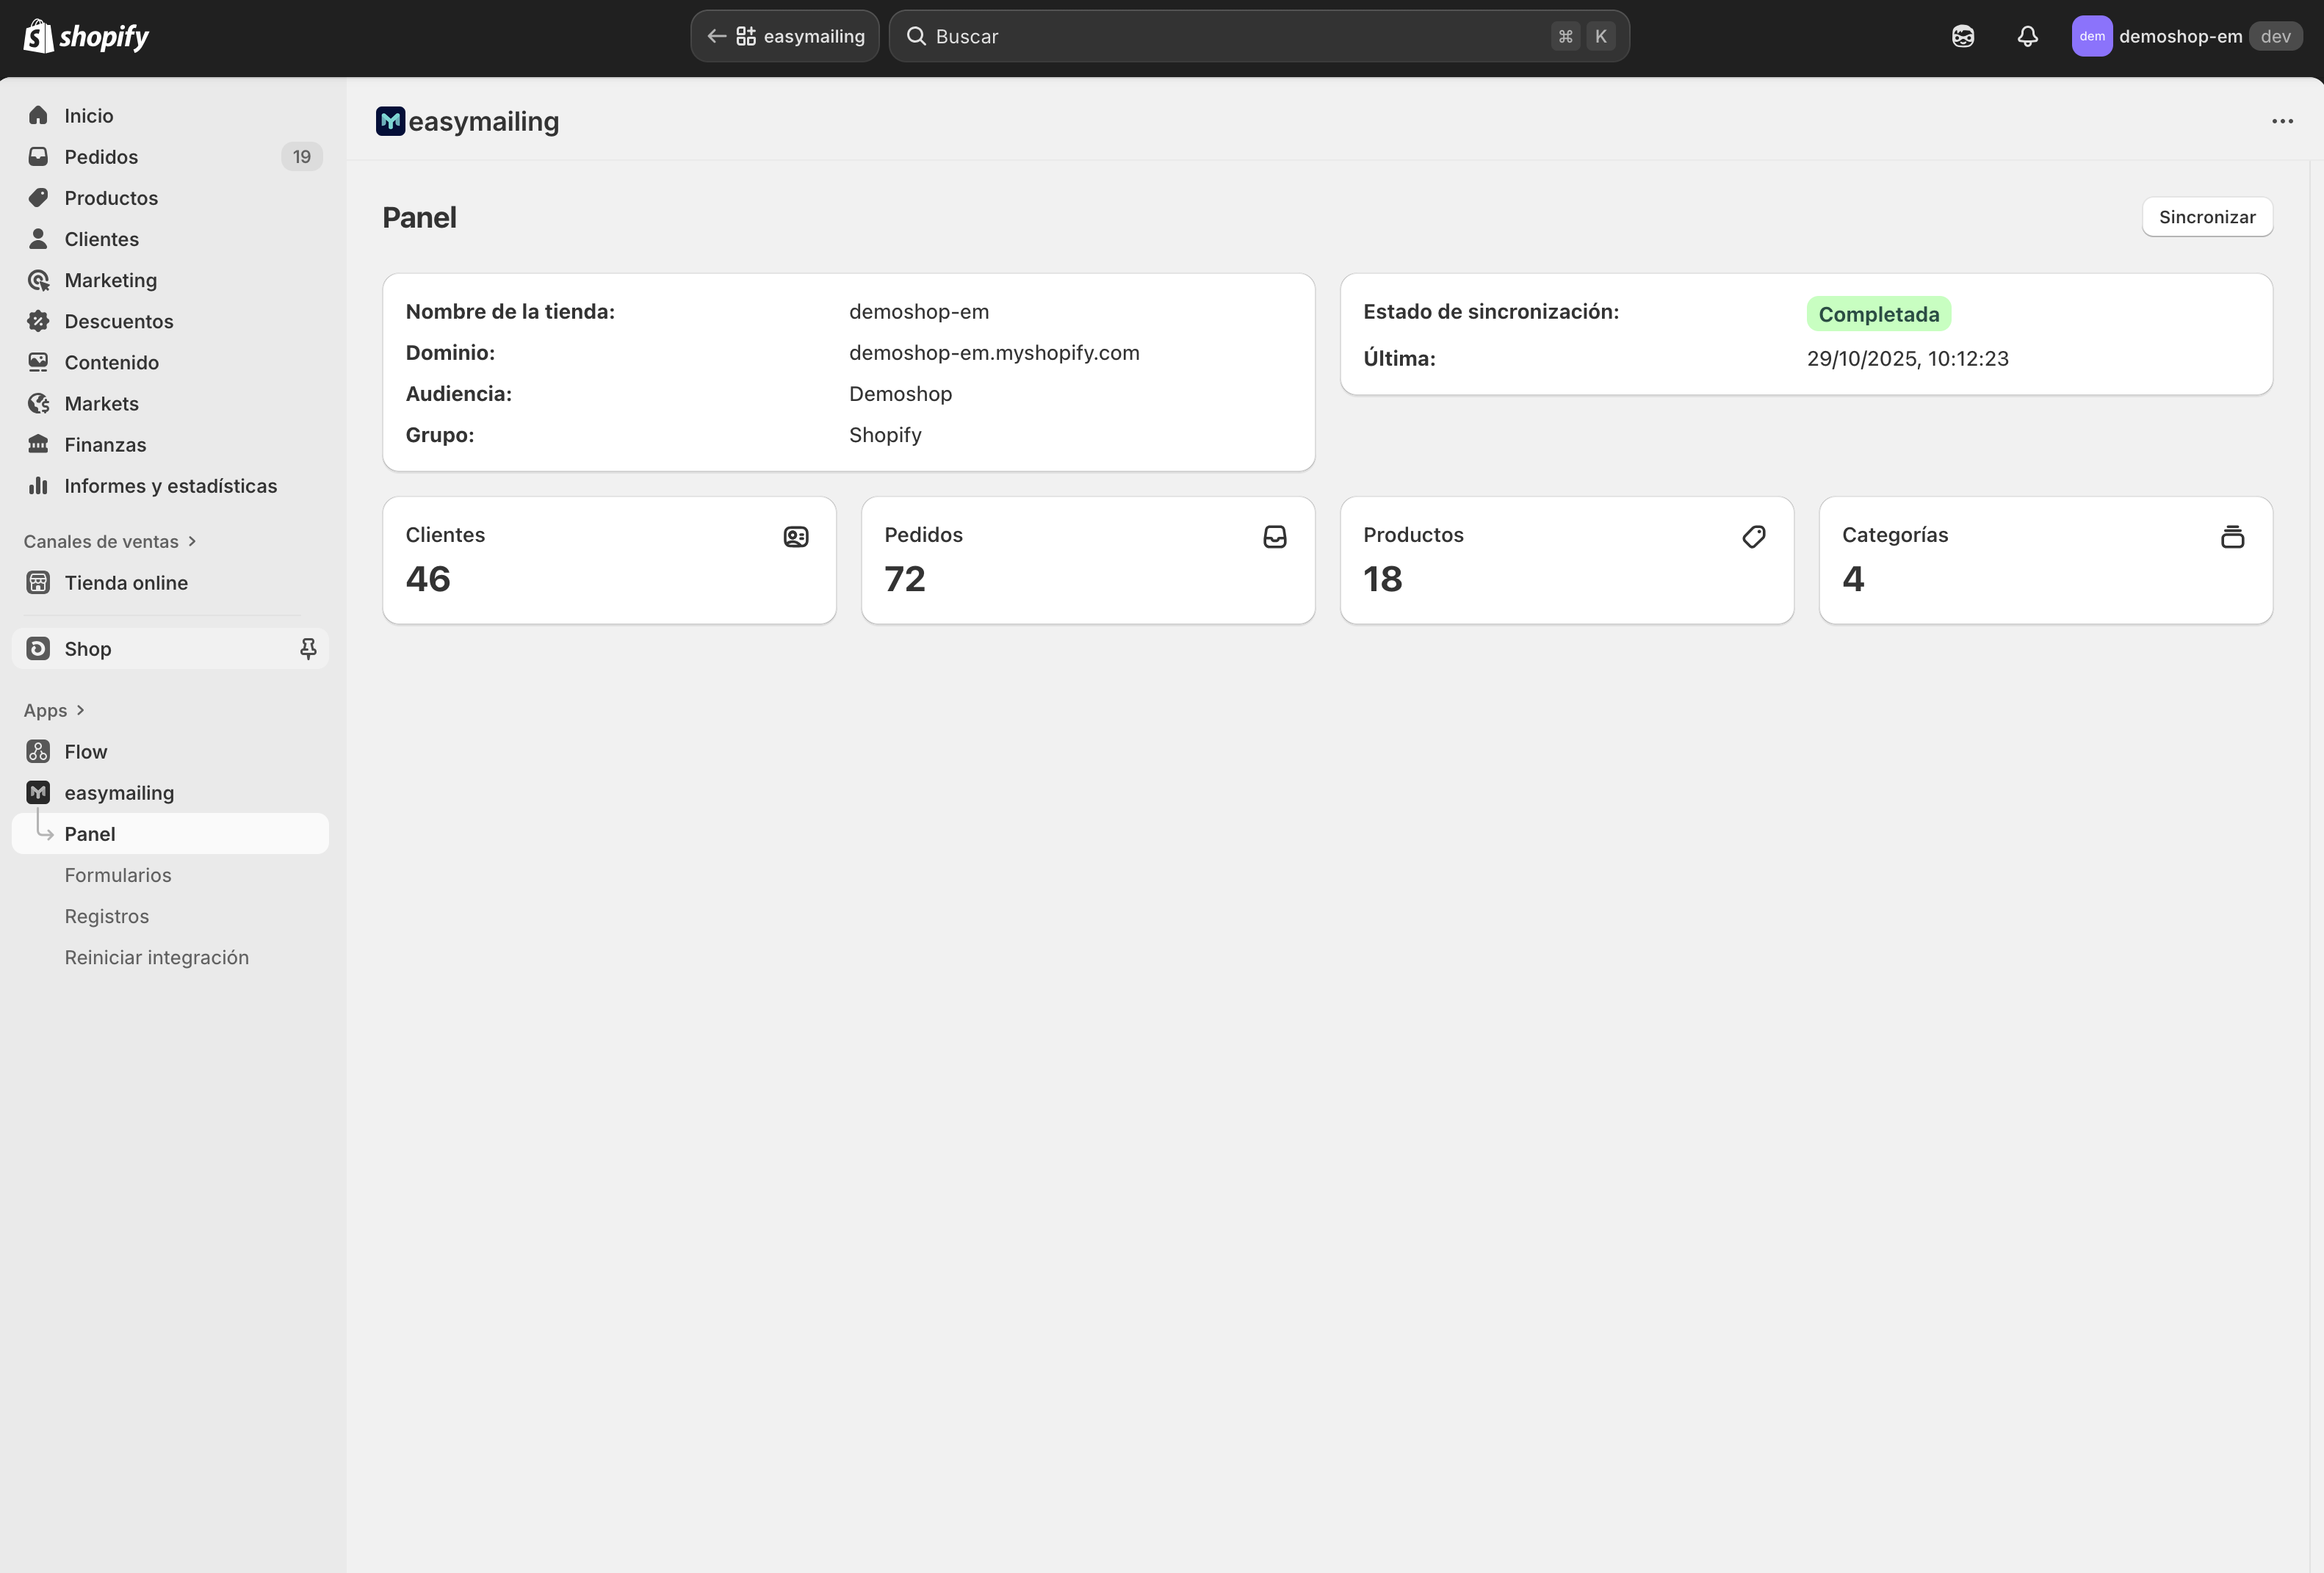Click the easymailing sidebar app icon

38,792
